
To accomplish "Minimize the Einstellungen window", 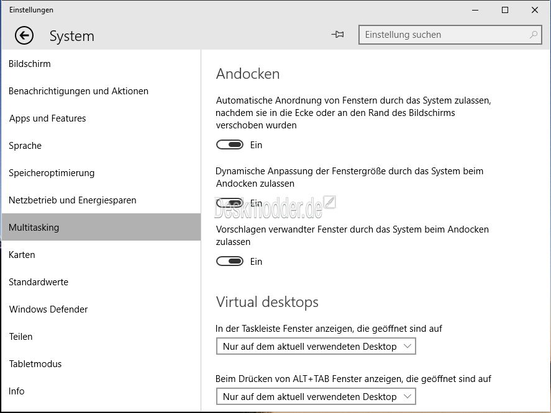I will click(475, 10).
